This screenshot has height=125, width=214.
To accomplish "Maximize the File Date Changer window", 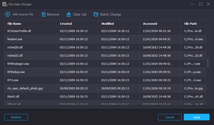I will click(200, 4).
